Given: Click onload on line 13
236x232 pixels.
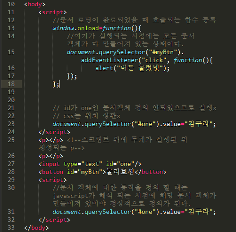Looking at the screenshot, I should pyautogui.click(x=88, y=28).
